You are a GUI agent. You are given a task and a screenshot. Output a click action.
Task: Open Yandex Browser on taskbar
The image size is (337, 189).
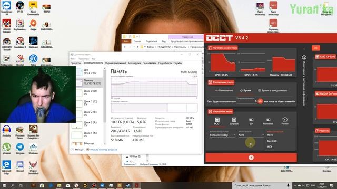pos(76,185)
